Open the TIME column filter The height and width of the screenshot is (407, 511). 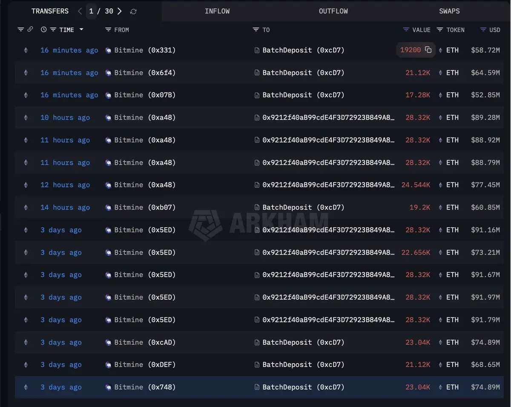pos(53,30)
